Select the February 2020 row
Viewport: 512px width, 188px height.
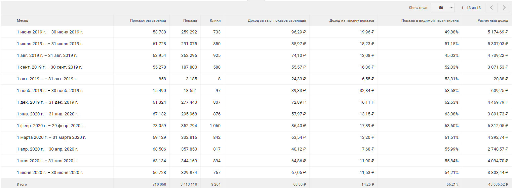(x=50, y=126)
